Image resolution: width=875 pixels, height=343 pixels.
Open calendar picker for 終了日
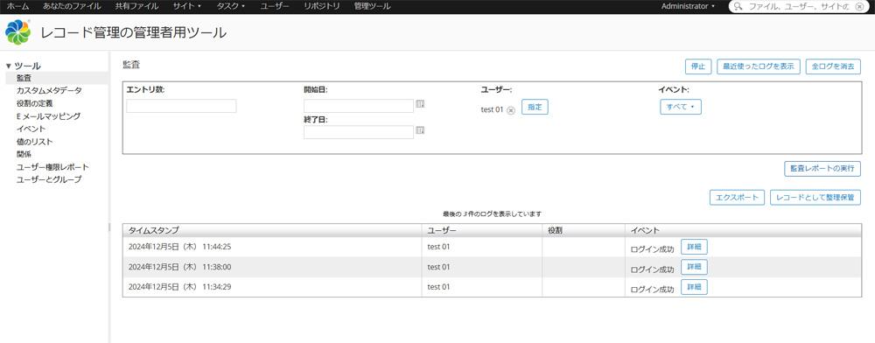420,130
